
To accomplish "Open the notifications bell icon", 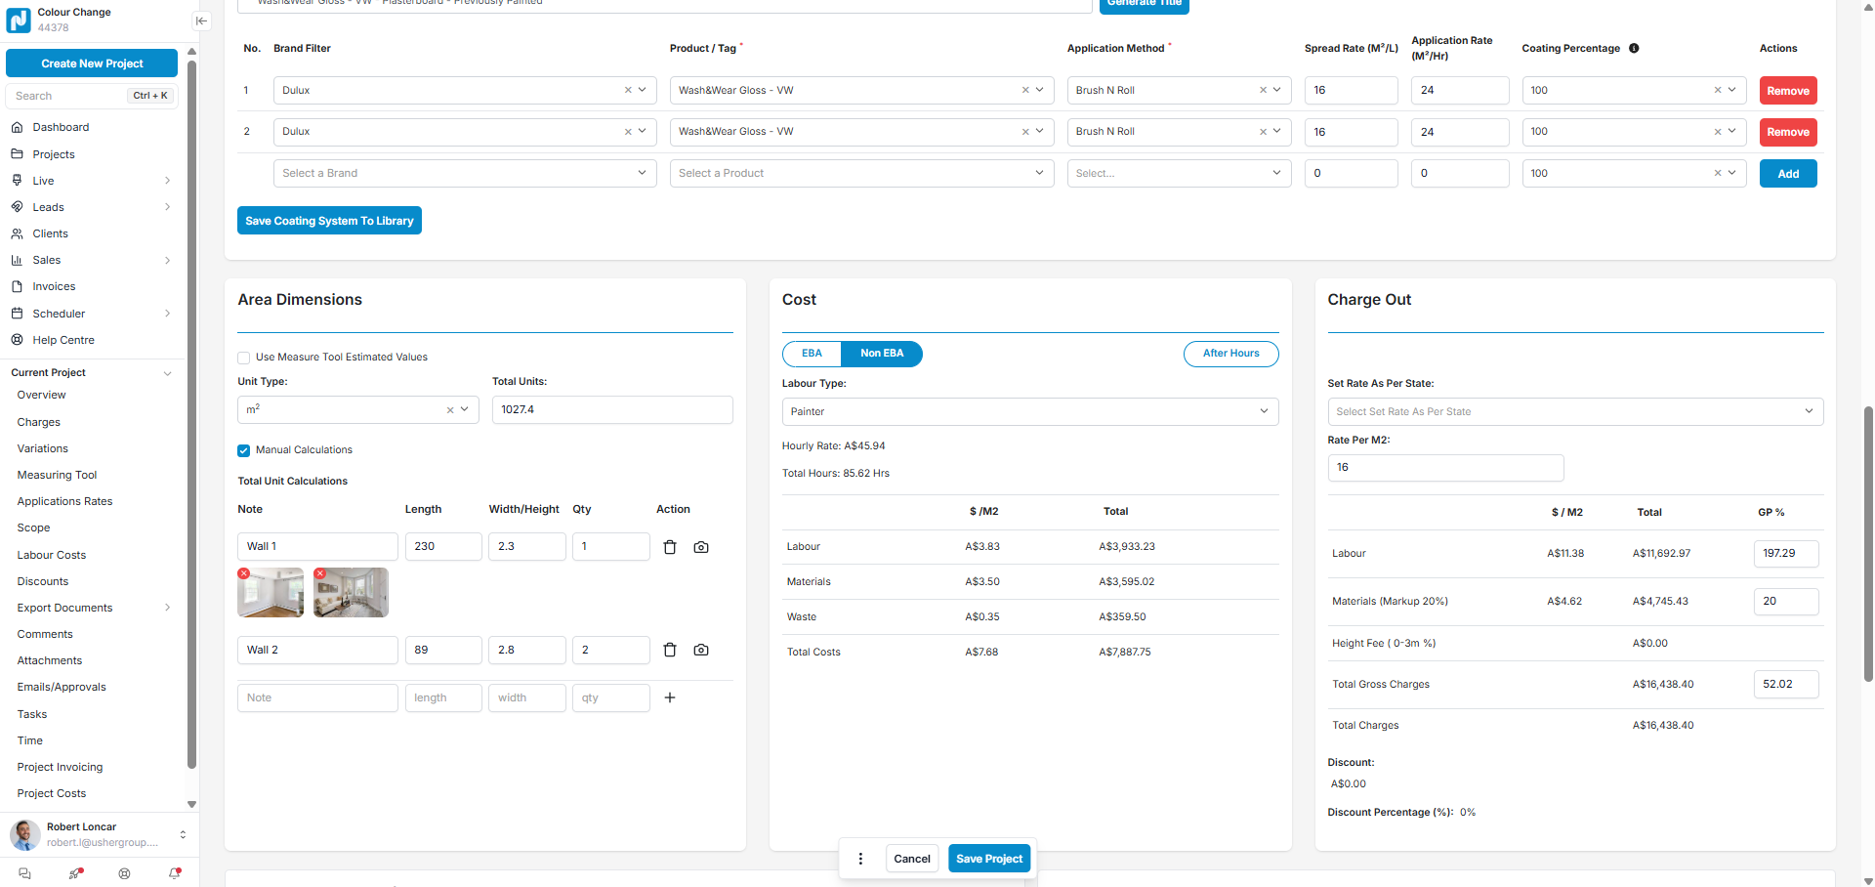I will [175, 873].
